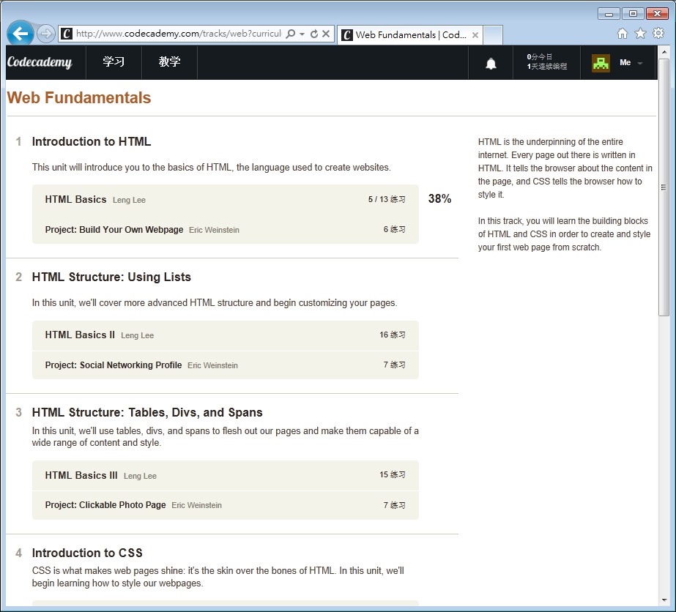Click the browser Home icon
This screenshot has height=612, width=676.
tap(622, 33)
